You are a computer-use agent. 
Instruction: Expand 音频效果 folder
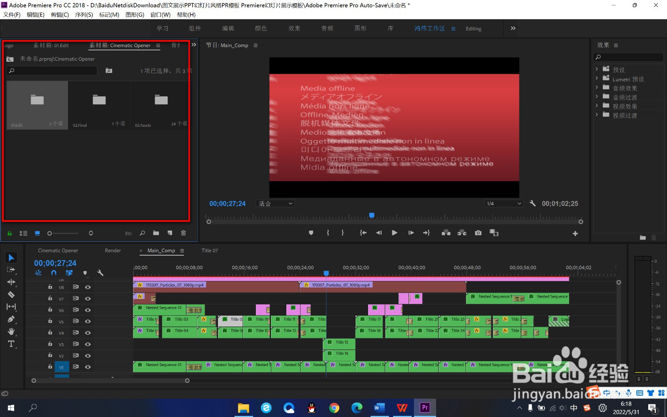(x=597, y=87)
